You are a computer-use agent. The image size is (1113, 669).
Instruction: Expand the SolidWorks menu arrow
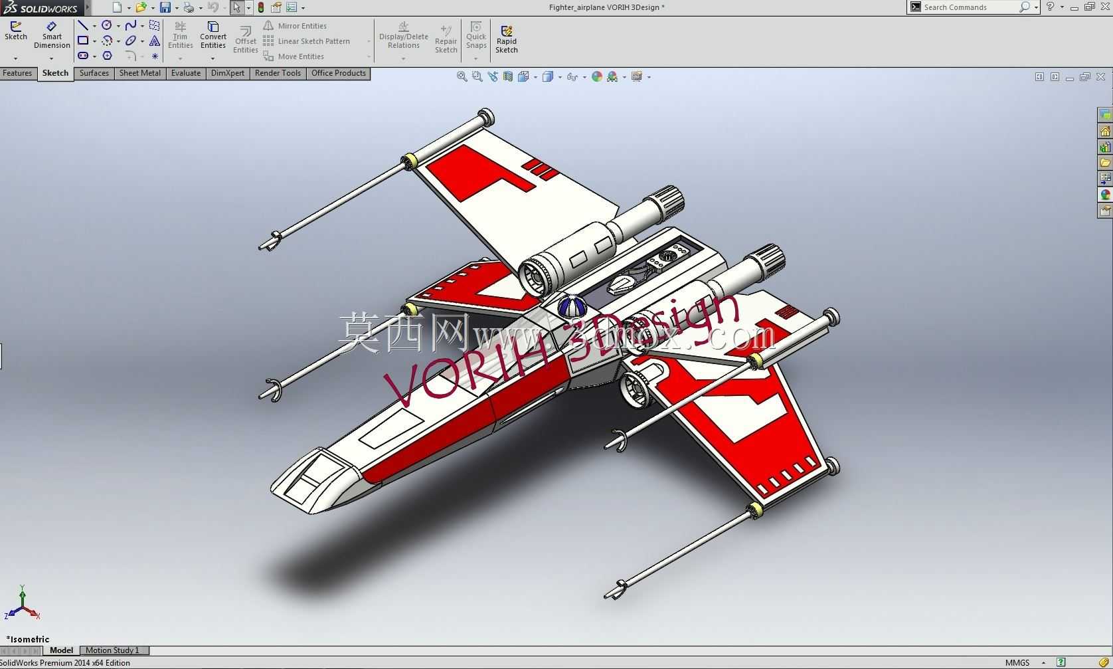pos(88,7)
